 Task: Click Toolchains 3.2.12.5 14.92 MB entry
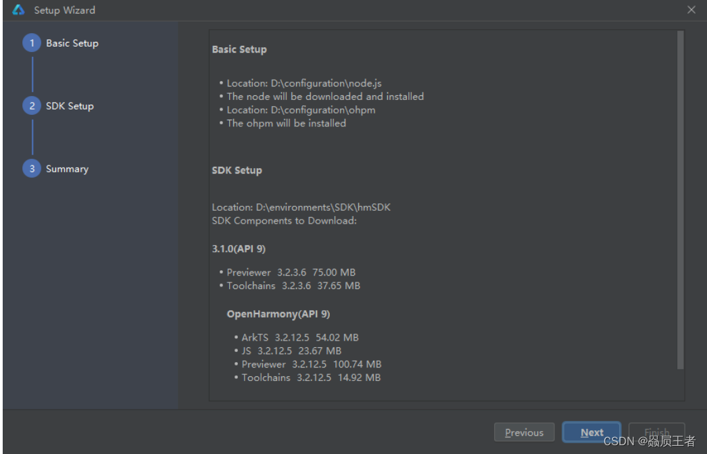coord(311,378)
